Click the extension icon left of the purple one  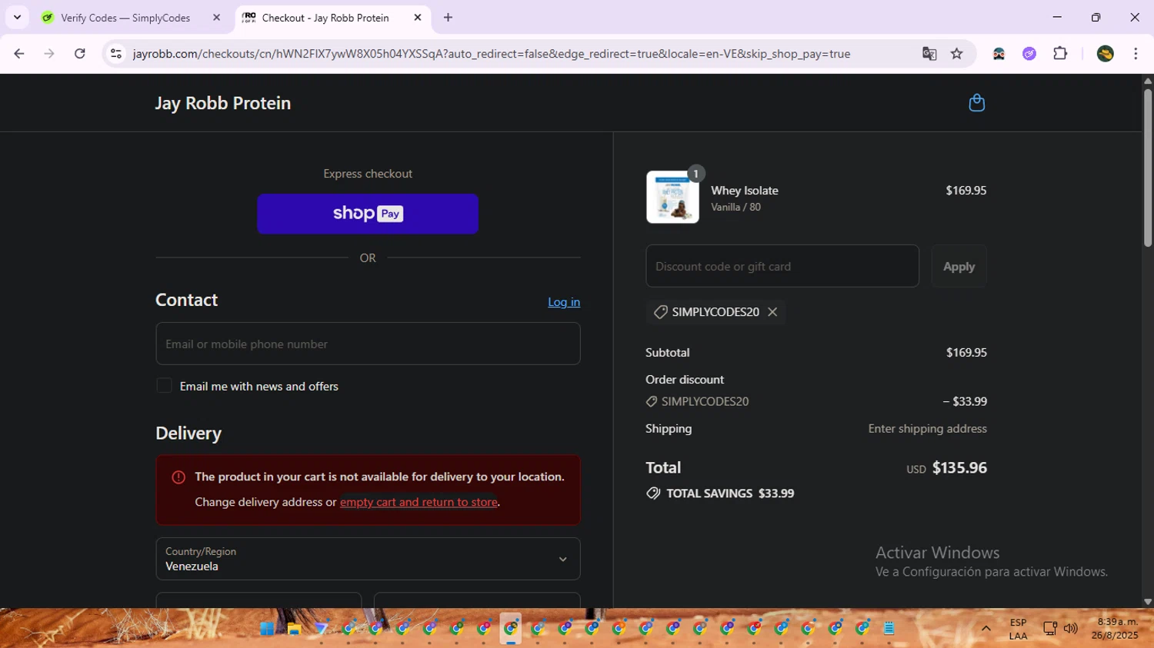pos(999,54)
